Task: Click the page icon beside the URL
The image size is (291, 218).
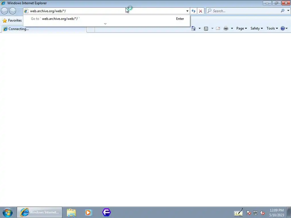Action: [26, 11]
